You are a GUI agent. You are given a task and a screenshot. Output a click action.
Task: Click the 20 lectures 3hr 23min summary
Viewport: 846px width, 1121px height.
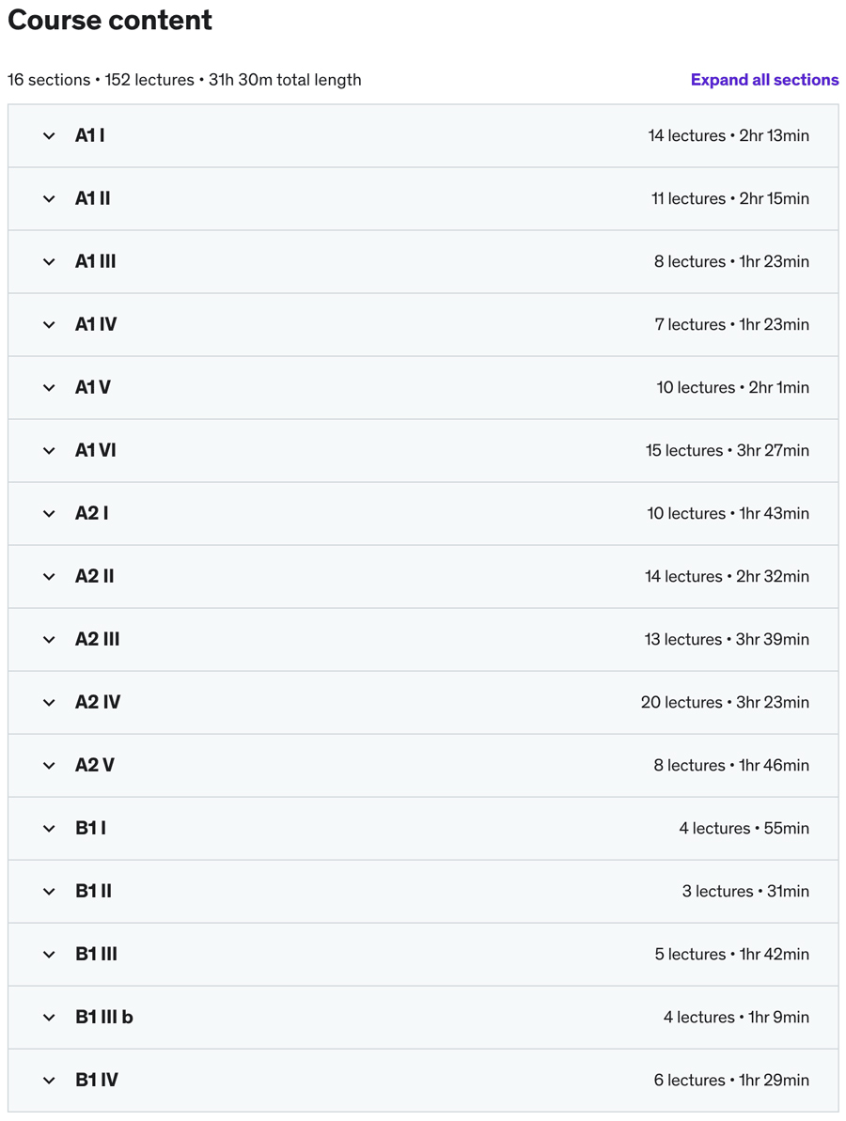(725, 702)
